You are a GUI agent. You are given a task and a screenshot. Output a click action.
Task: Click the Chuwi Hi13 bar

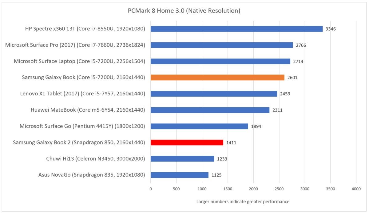[182, 159]
